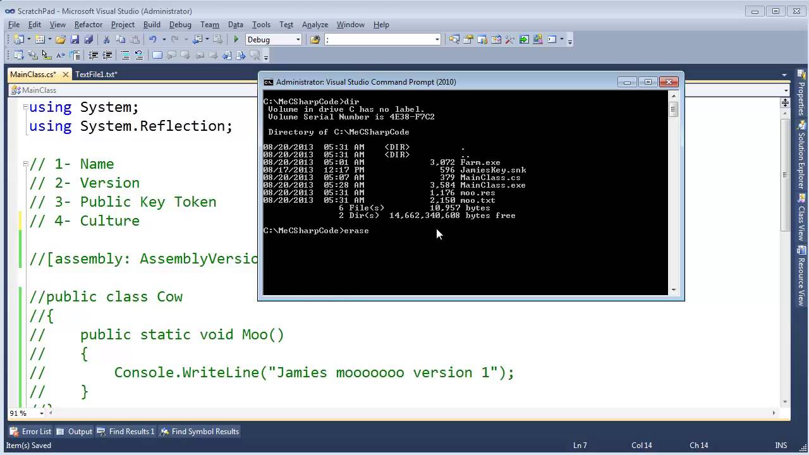Click 'MainClass.exe' in Command Prompt listing
Viewport: 809px width, 455px height.
(493, 185)
